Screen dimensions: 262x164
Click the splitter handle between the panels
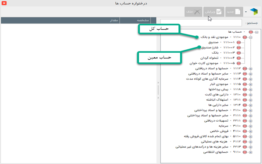[158, 90]
